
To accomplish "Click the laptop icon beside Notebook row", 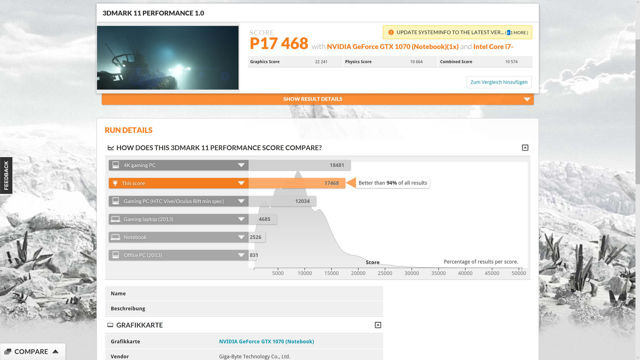I will (116, 237).
